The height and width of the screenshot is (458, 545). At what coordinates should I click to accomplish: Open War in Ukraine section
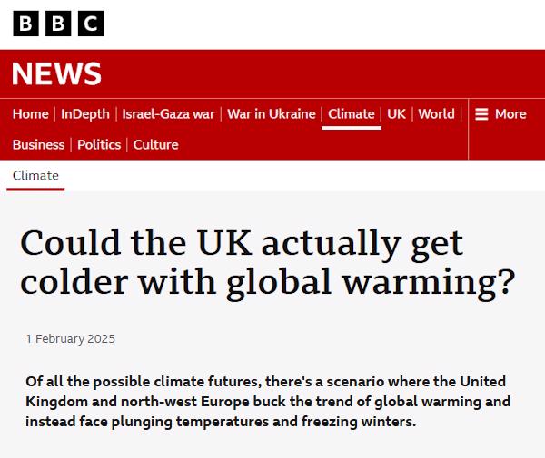271,114
